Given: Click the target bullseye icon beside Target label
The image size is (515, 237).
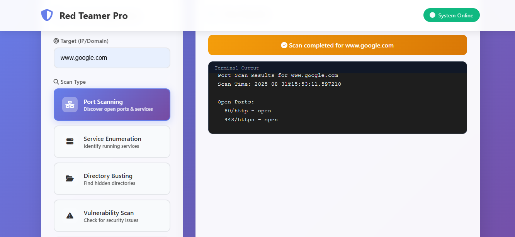Looking at the screenshot, I should coord(56,41).
